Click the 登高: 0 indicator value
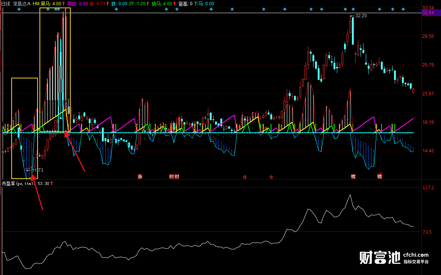Viewport: 441px width, 275px height. pyautogui.click(x=185, y=4)
